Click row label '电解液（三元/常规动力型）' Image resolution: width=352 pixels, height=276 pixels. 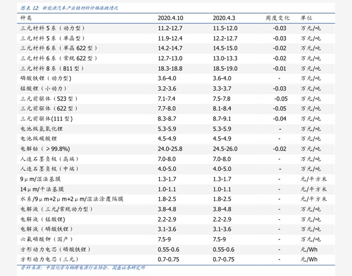(57, 209)
